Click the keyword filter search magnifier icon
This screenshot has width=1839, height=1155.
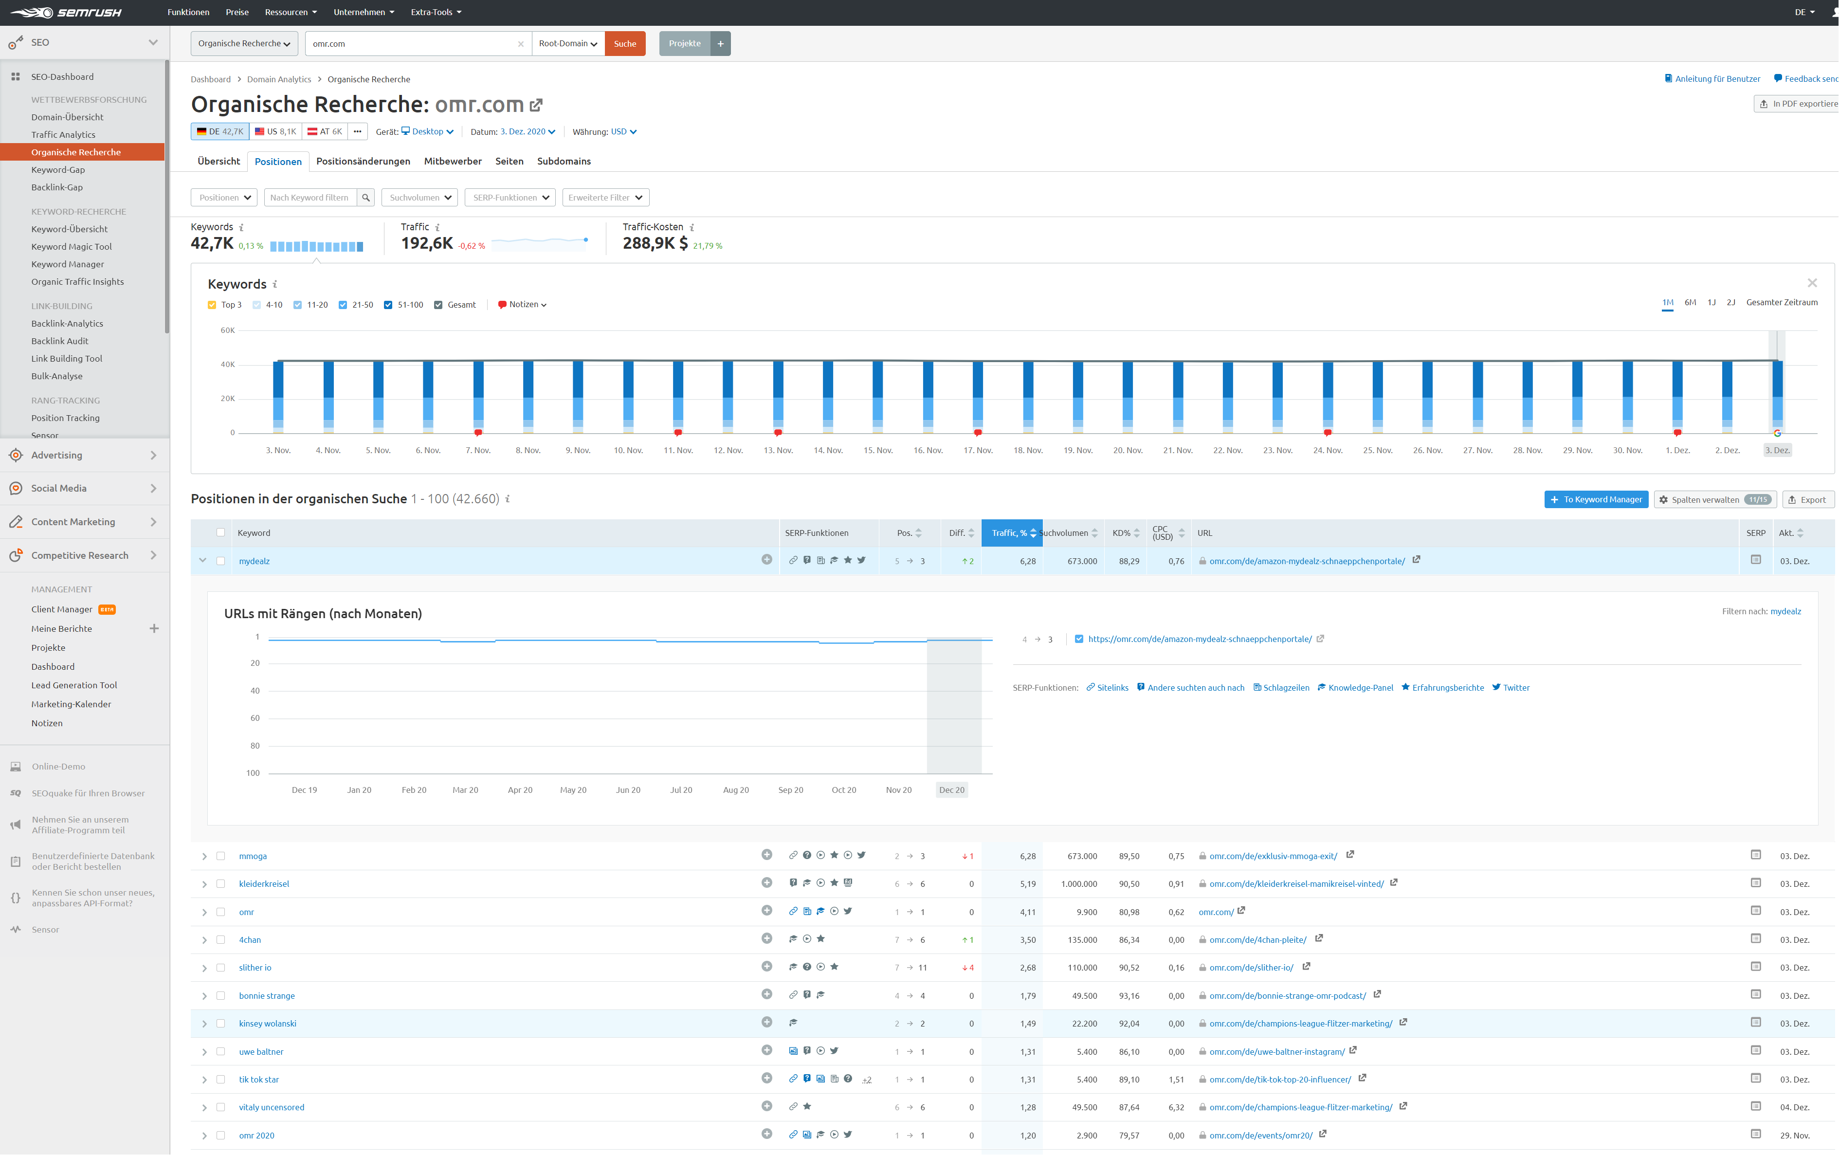[366, 198]
